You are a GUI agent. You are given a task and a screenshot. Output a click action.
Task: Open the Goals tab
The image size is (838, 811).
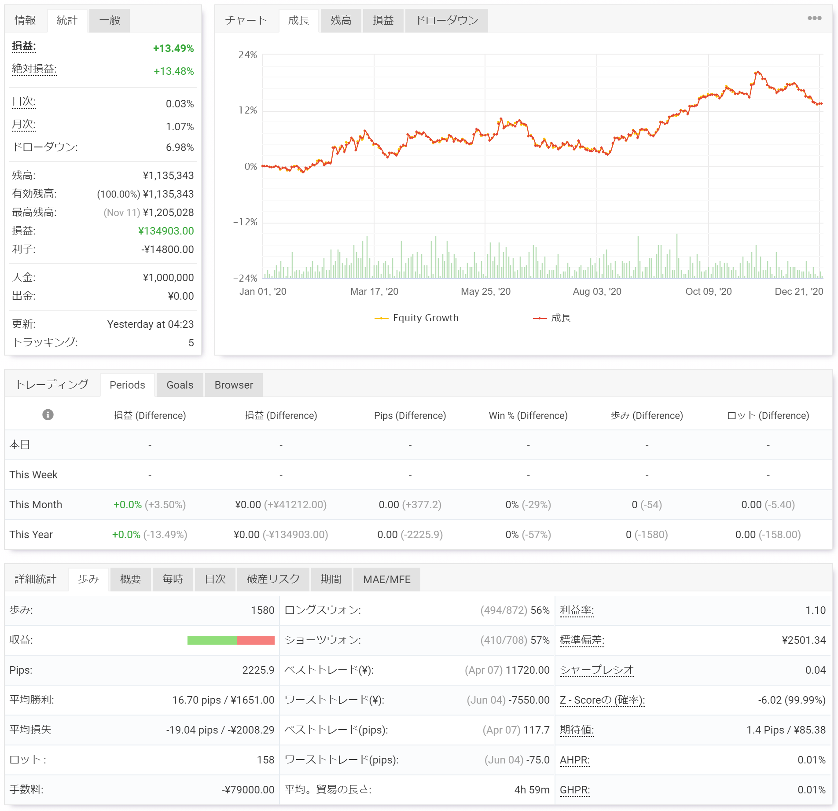pyautogui.click(x=180, y=385)
